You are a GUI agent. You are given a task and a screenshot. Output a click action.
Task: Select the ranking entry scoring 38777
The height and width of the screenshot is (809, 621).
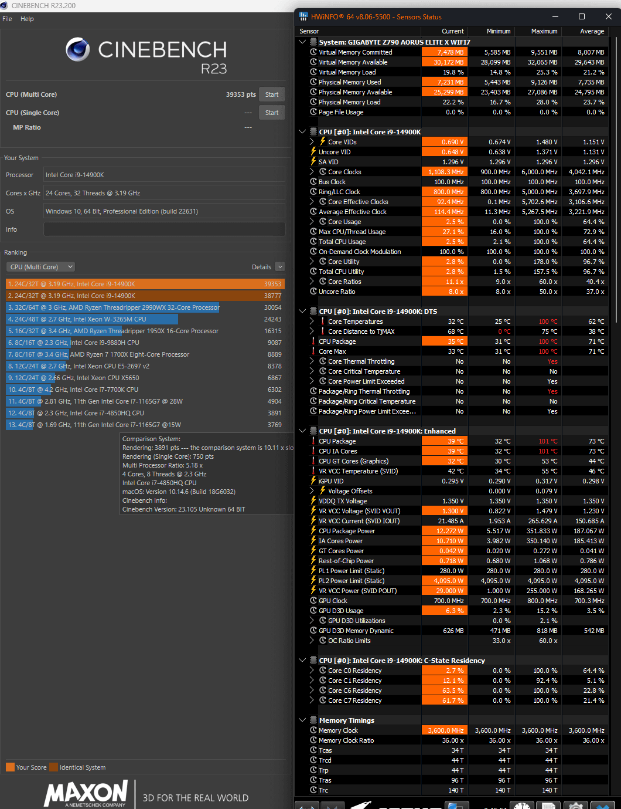[x=145, y=296]
